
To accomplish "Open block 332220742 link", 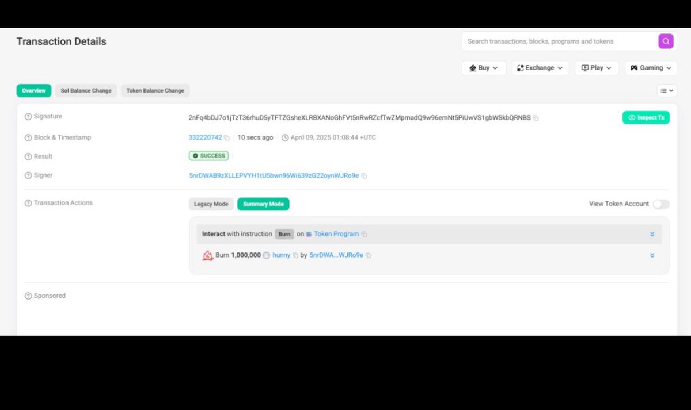I will (206, 138).
